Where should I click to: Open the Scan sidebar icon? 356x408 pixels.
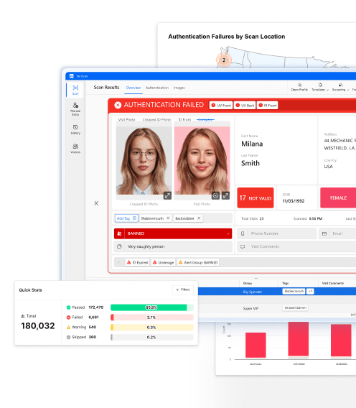click(75, 90)
